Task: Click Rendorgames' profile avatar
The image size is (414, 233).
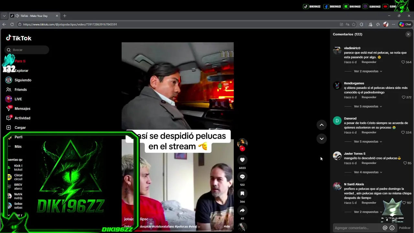Action: click(337, 85)
